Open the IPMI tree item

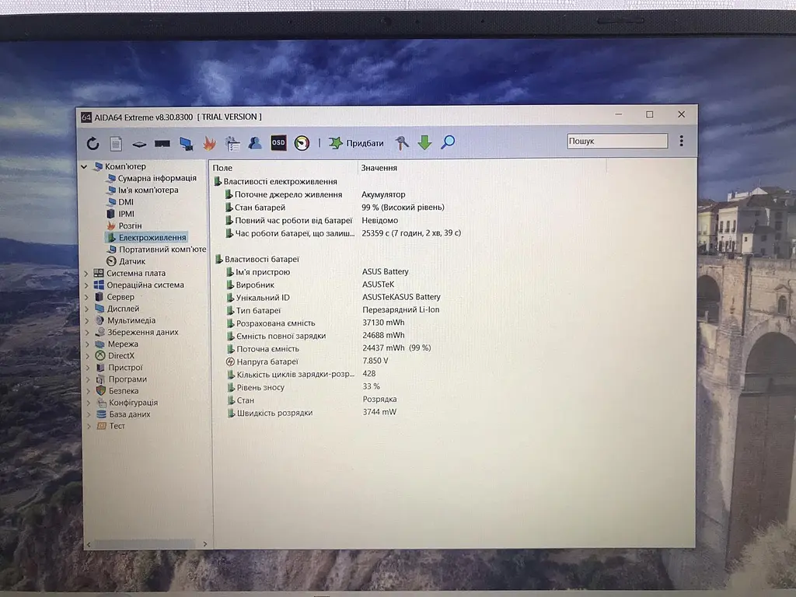pyautogui.click(x=127, y=214)
